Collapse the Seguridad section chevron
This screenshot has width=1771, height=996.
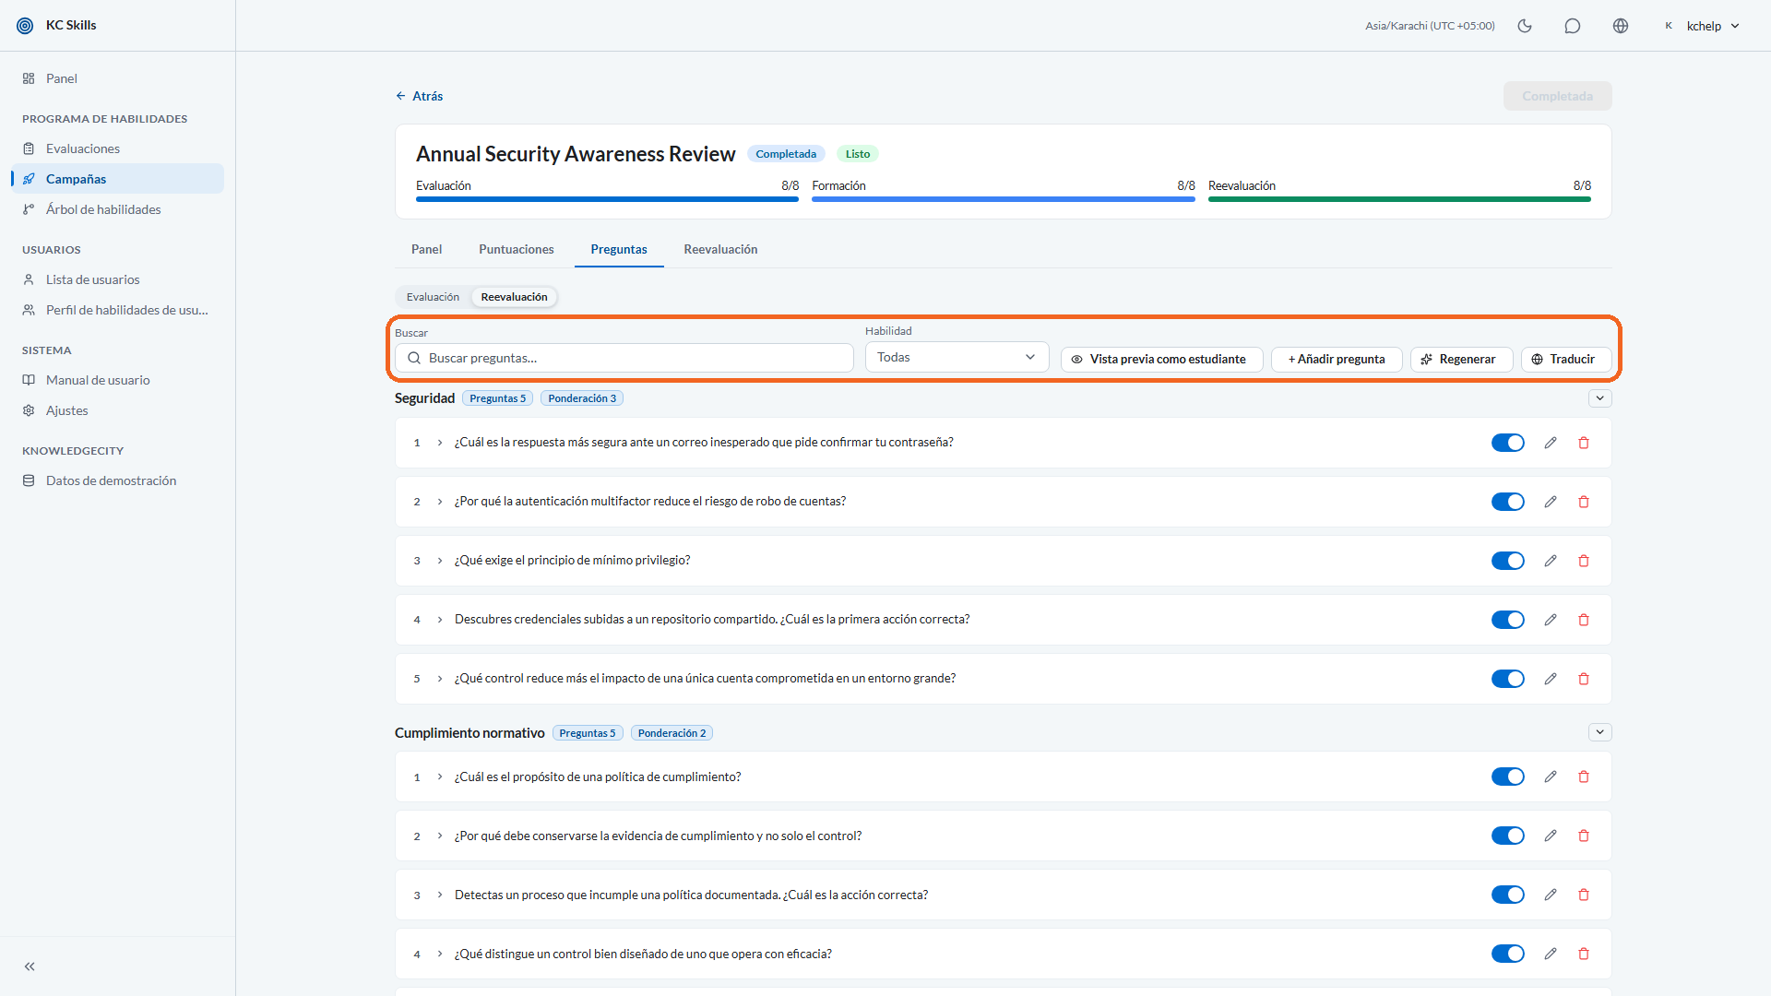[1600, 398]
